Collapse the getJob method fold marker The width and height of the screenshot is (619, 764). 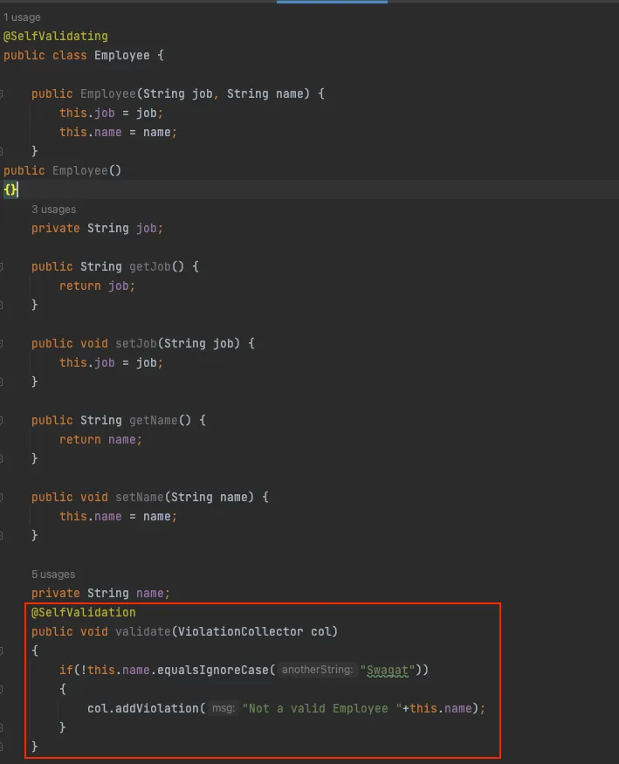click(x=2, y=266)
